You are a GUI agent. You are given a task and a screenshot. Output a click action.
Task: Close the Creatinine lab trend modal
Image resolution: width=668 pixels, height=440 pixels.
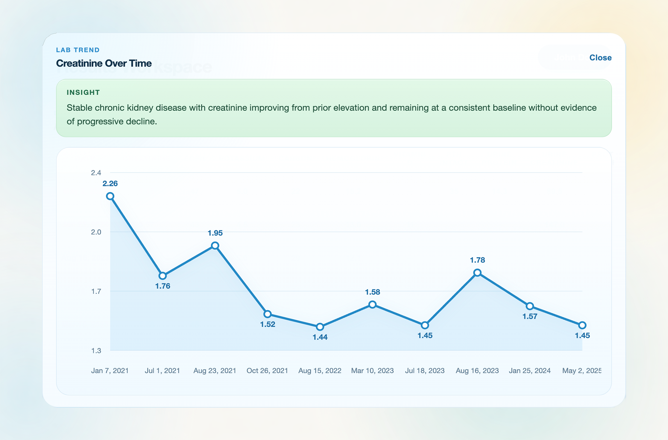[600, 58]
